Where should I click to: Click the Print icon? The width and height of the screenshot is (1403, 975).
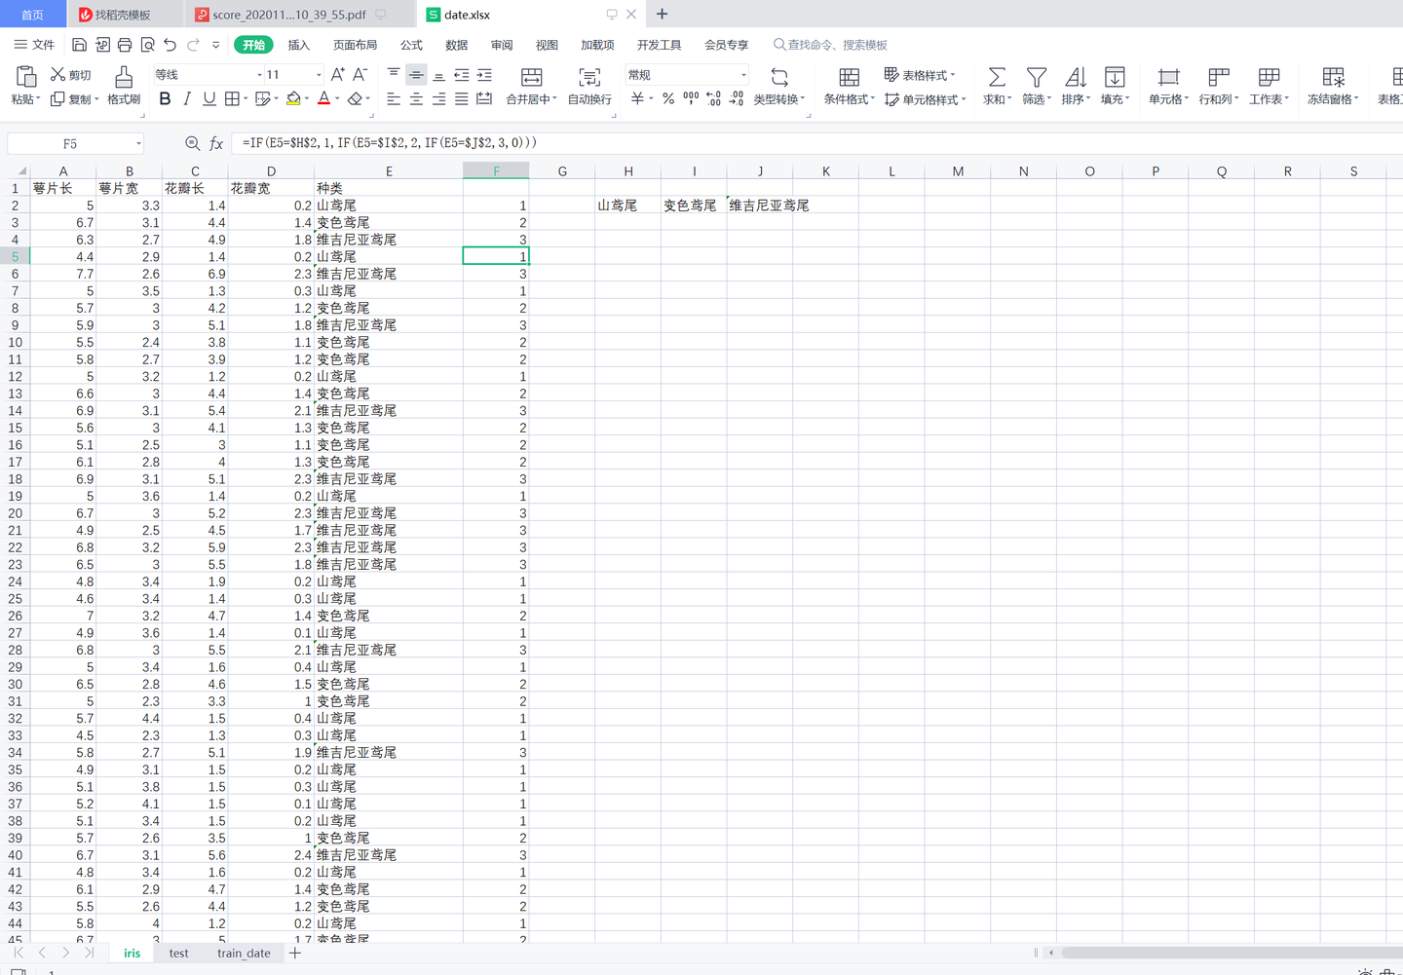125,45
